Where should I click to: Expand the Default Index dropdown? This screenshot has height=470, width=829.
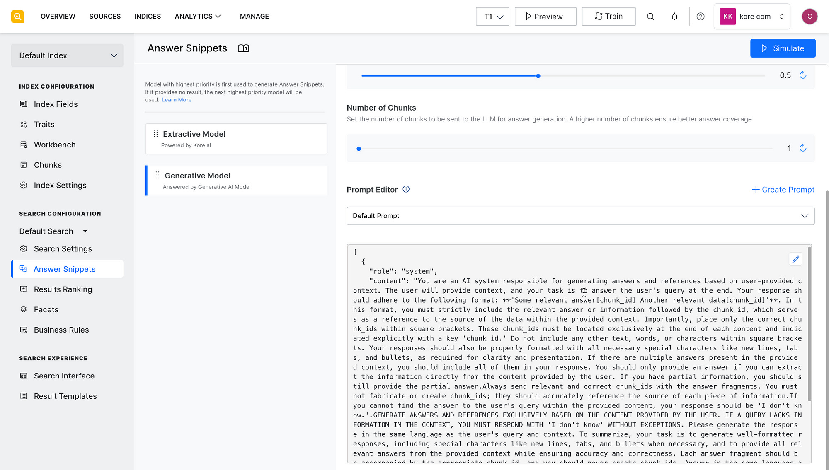[67, 55]
